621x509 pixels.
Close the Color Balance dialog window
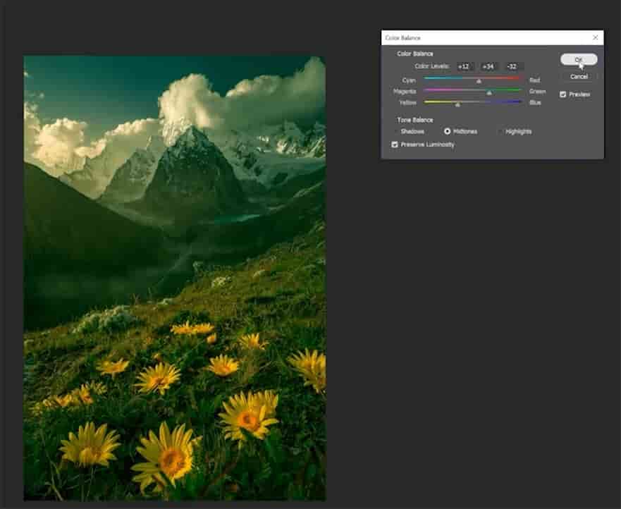pos(595,37)
